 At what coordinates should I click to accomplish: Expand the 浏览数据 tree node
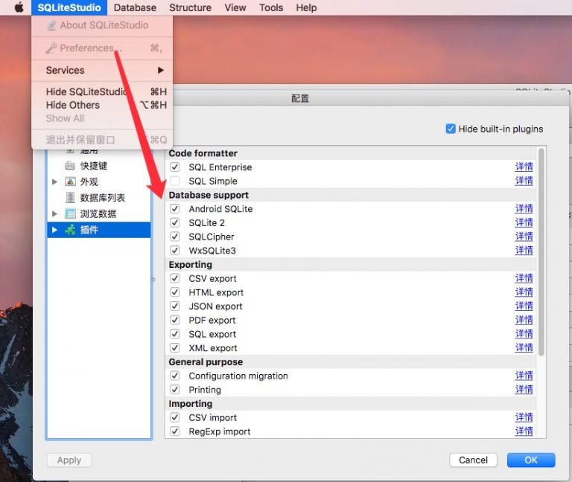tap(54, 213)
